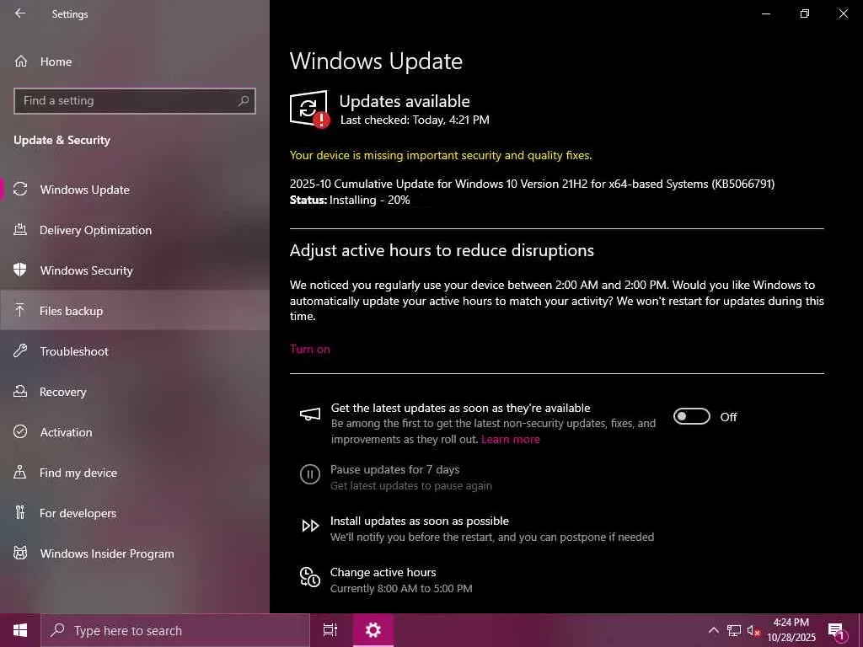863x647 pixels.
Task: Click Status: Installing - 20% text
Action: point(350,200)
